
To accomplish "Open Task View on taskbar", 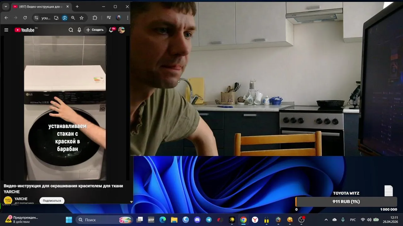I will [x=139, y=220].
